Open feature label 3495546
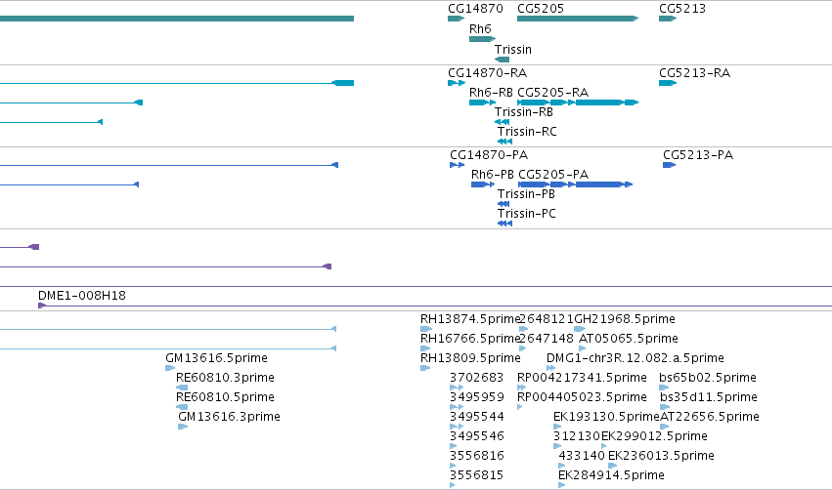Image resolution: width=832 pixels, height=490 pixels. (476, 436)
